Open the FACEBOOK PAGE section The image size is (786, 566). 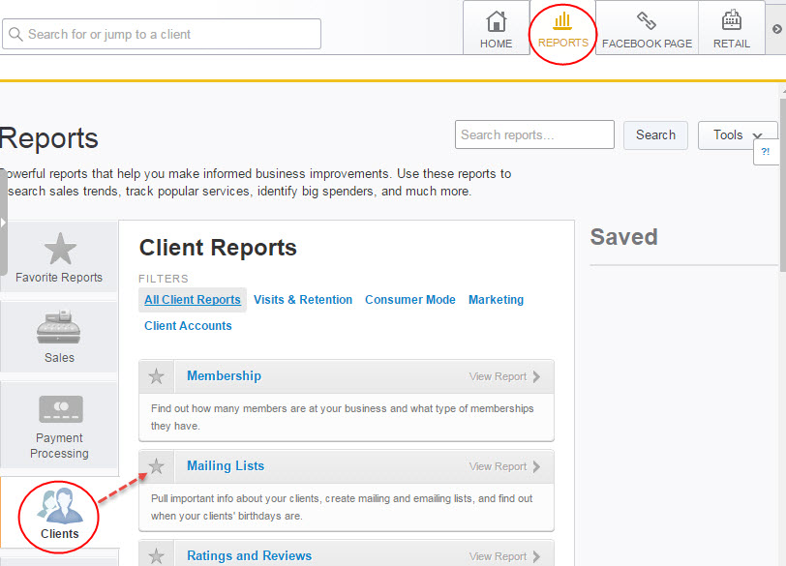click(x=646, y=28)
